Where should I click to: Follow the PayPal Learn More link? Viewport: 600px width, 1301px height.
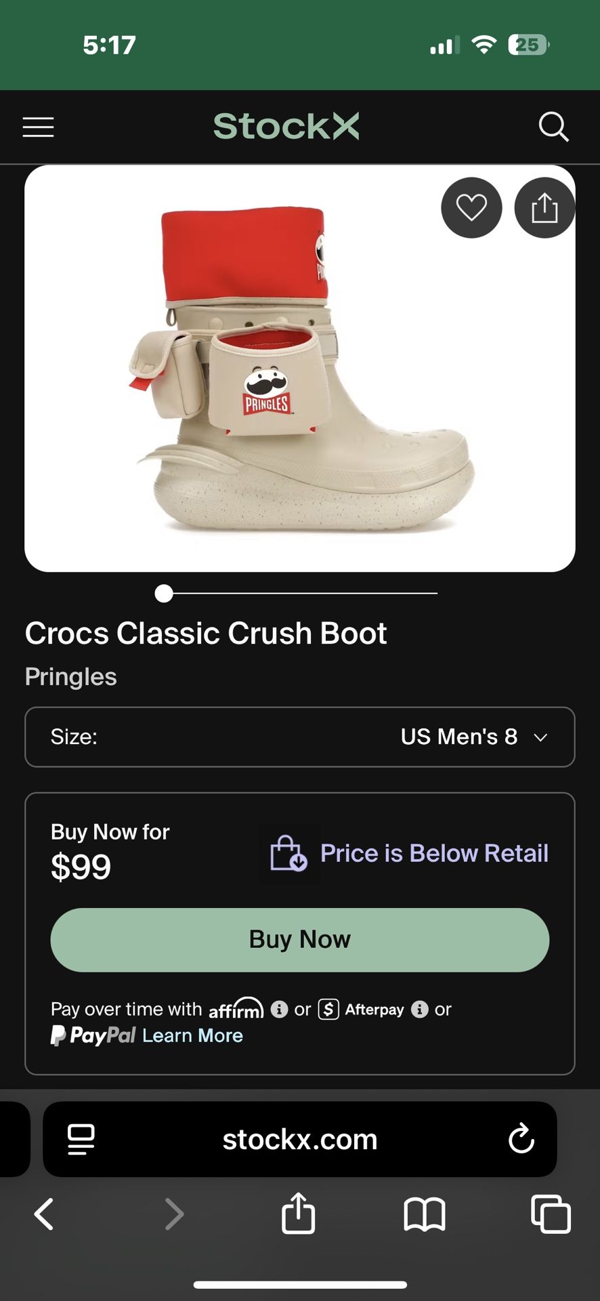(x=192, y=1035)
